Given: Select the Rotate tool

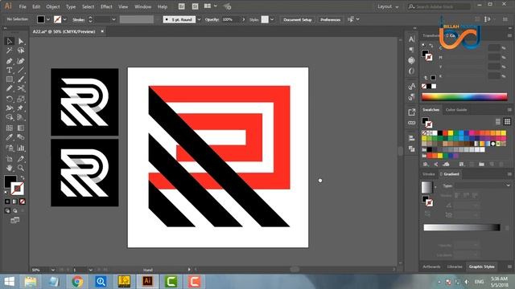Looking at the screenshot, I should point(9,99).
